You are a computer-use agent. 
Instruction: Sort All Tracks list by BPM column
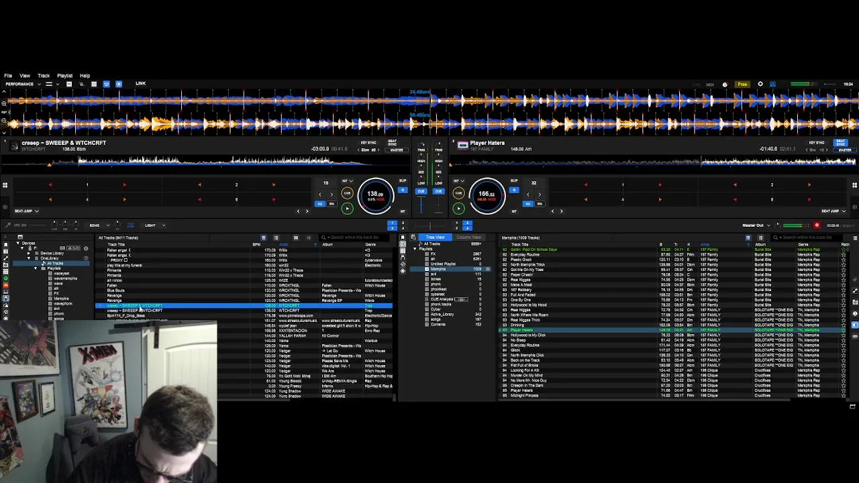pyautogui.click(x=256, y=245)
